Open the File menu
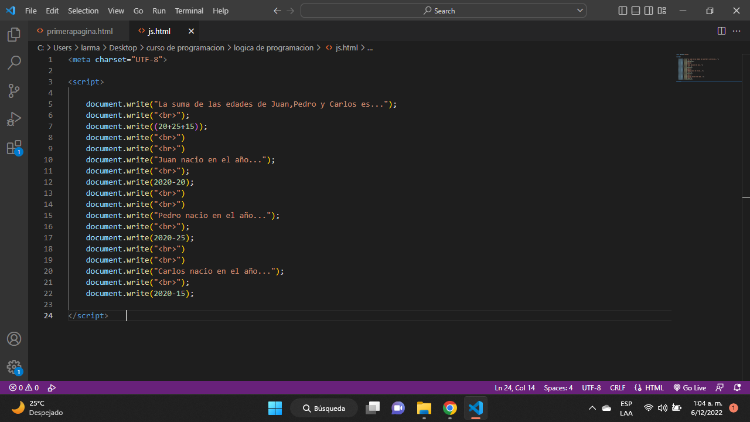This screenshot has width=750, height=422. [x=30, y=11]
